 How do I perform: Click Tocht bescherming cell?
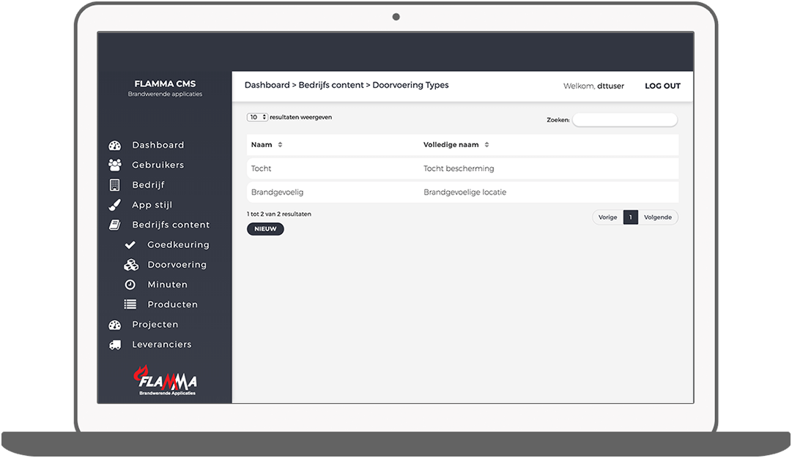click(x=459, y=168)
